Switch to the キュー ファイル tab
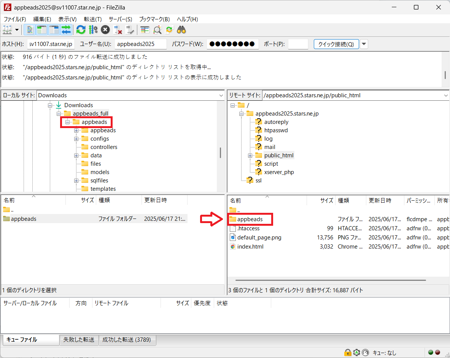The image size is (450, 358). coord(31,340)
